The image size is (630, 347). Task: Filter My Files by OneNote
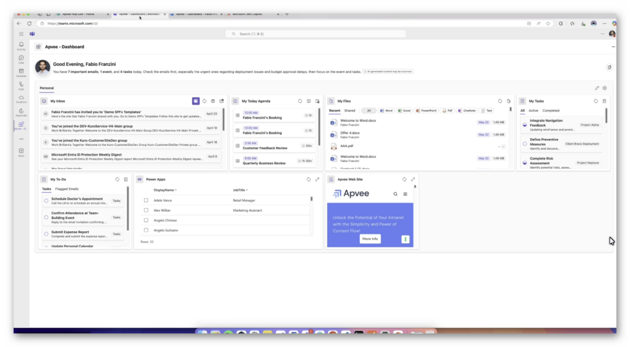click(466, 111)
